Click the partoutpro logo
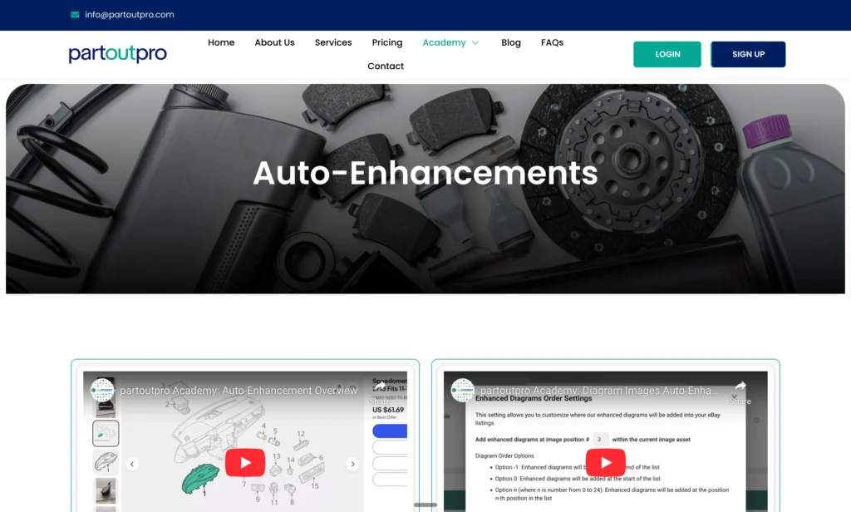This screenshot has height=512, width=851. pyautogui.click(x=117, y=52)
